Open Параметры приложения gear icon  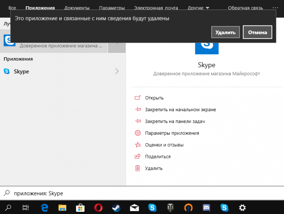[x=138, y=133]
